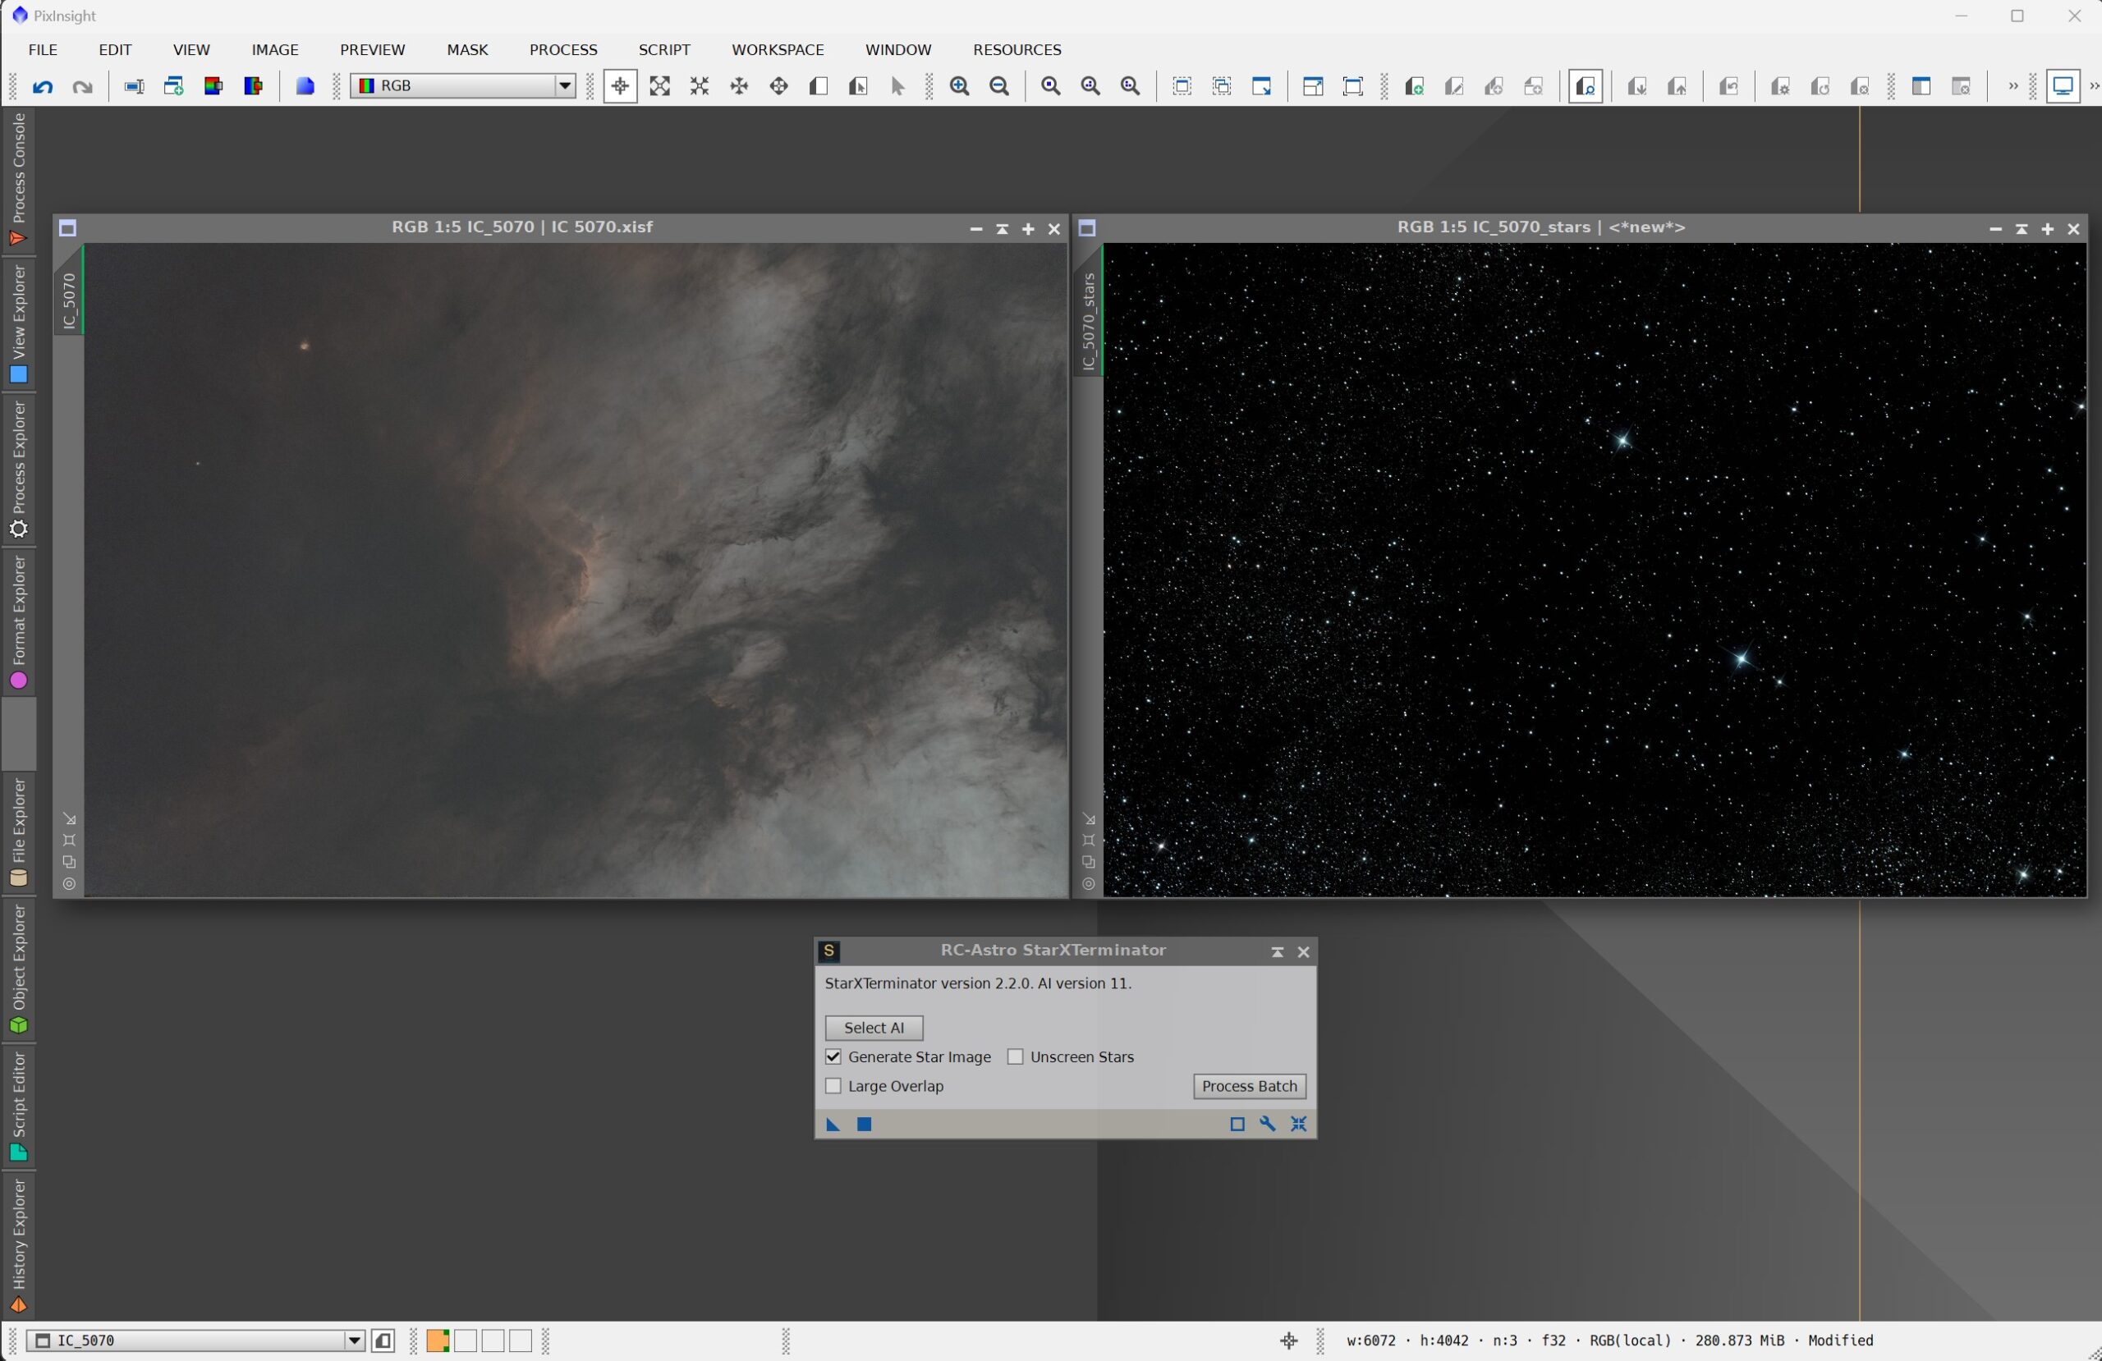Open the Process Explorer side tab
Viewport: 2102px width, 1361px height.
point(19,469)
